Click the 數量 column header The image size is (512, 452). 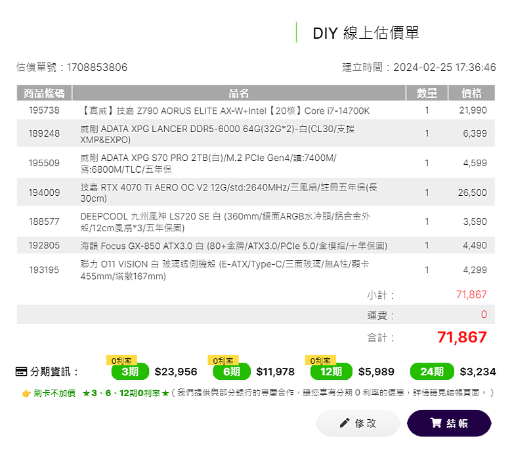[x=427, y=93]
